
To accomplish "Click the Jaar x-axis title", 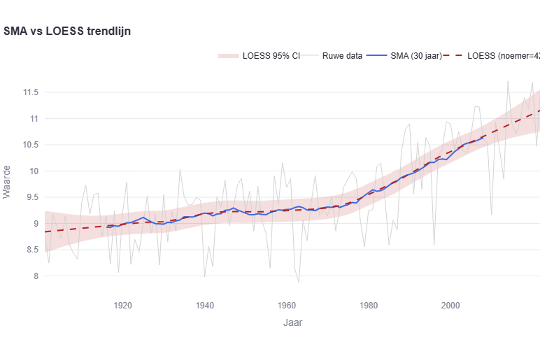I will [292, 323].
